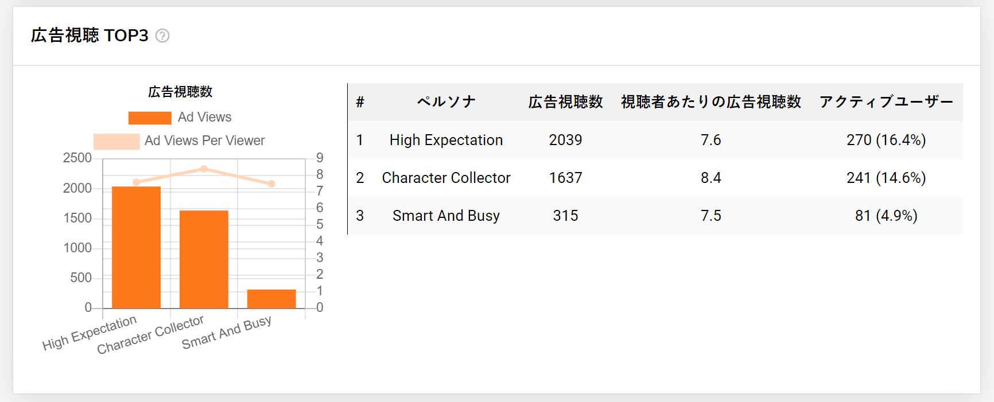Click the line point above Character Collector
The width and height of the screenshot is (994, 402).
[204, 169]
